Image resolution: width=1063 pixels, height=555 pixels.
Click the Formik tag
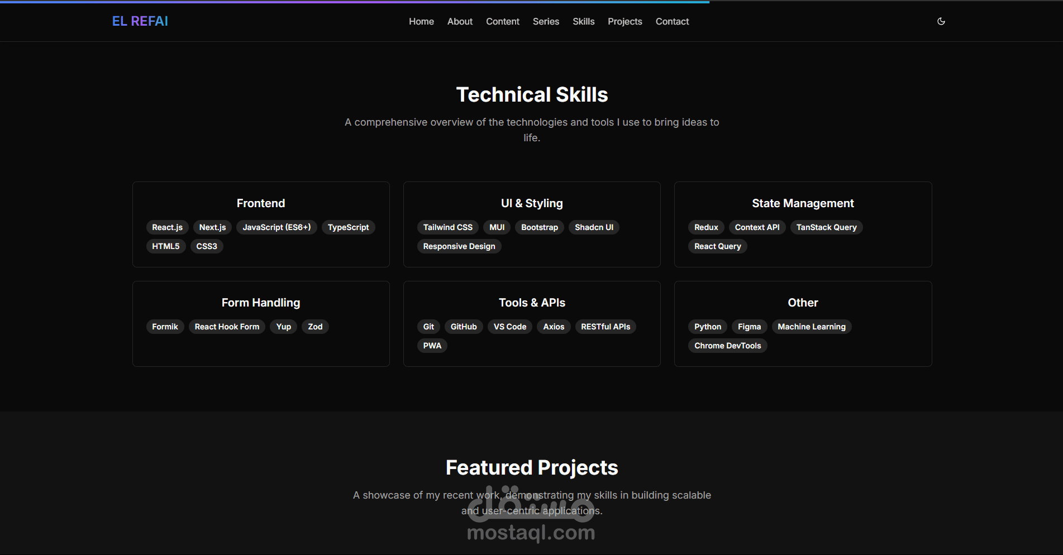tap(165, 327)
